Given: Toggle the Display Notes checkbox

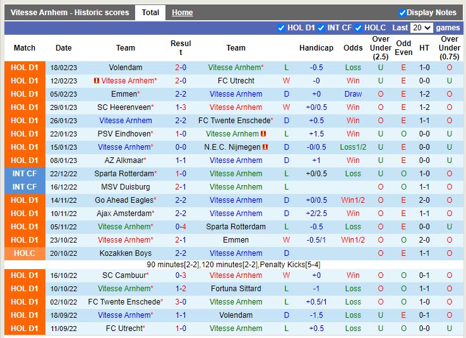Looking at the screenshot, I should click(x=402, y=13).
